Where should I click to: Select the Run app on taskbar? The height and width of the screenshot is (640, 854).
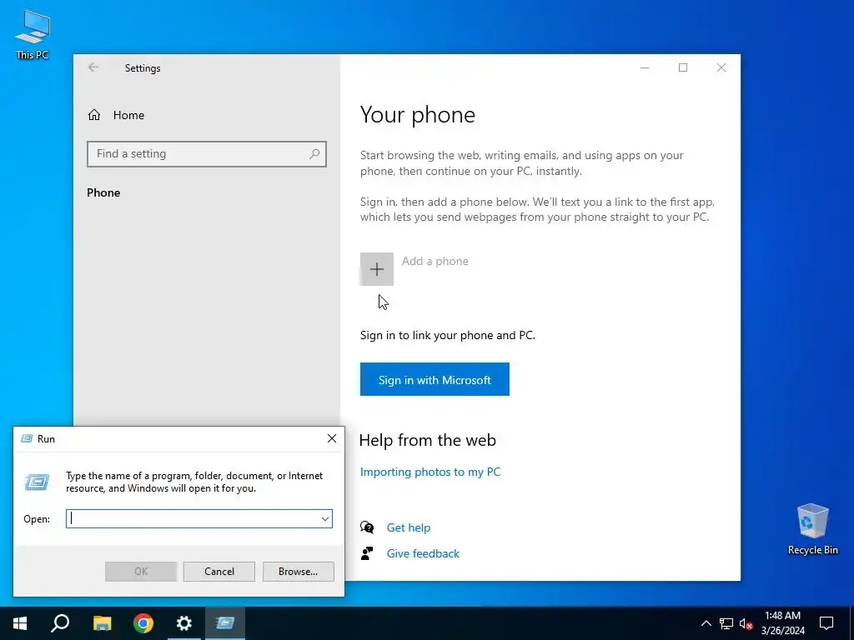pos(225,623)
